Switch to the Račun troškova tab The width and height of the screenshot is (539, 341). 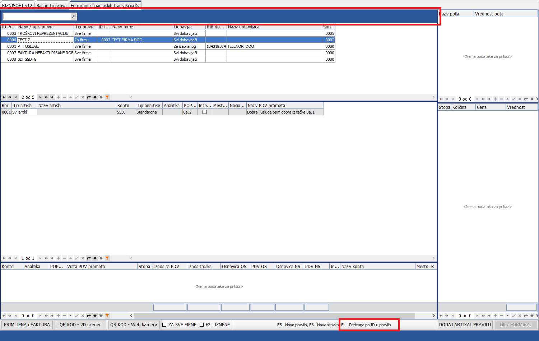click(x=51, y=5)
